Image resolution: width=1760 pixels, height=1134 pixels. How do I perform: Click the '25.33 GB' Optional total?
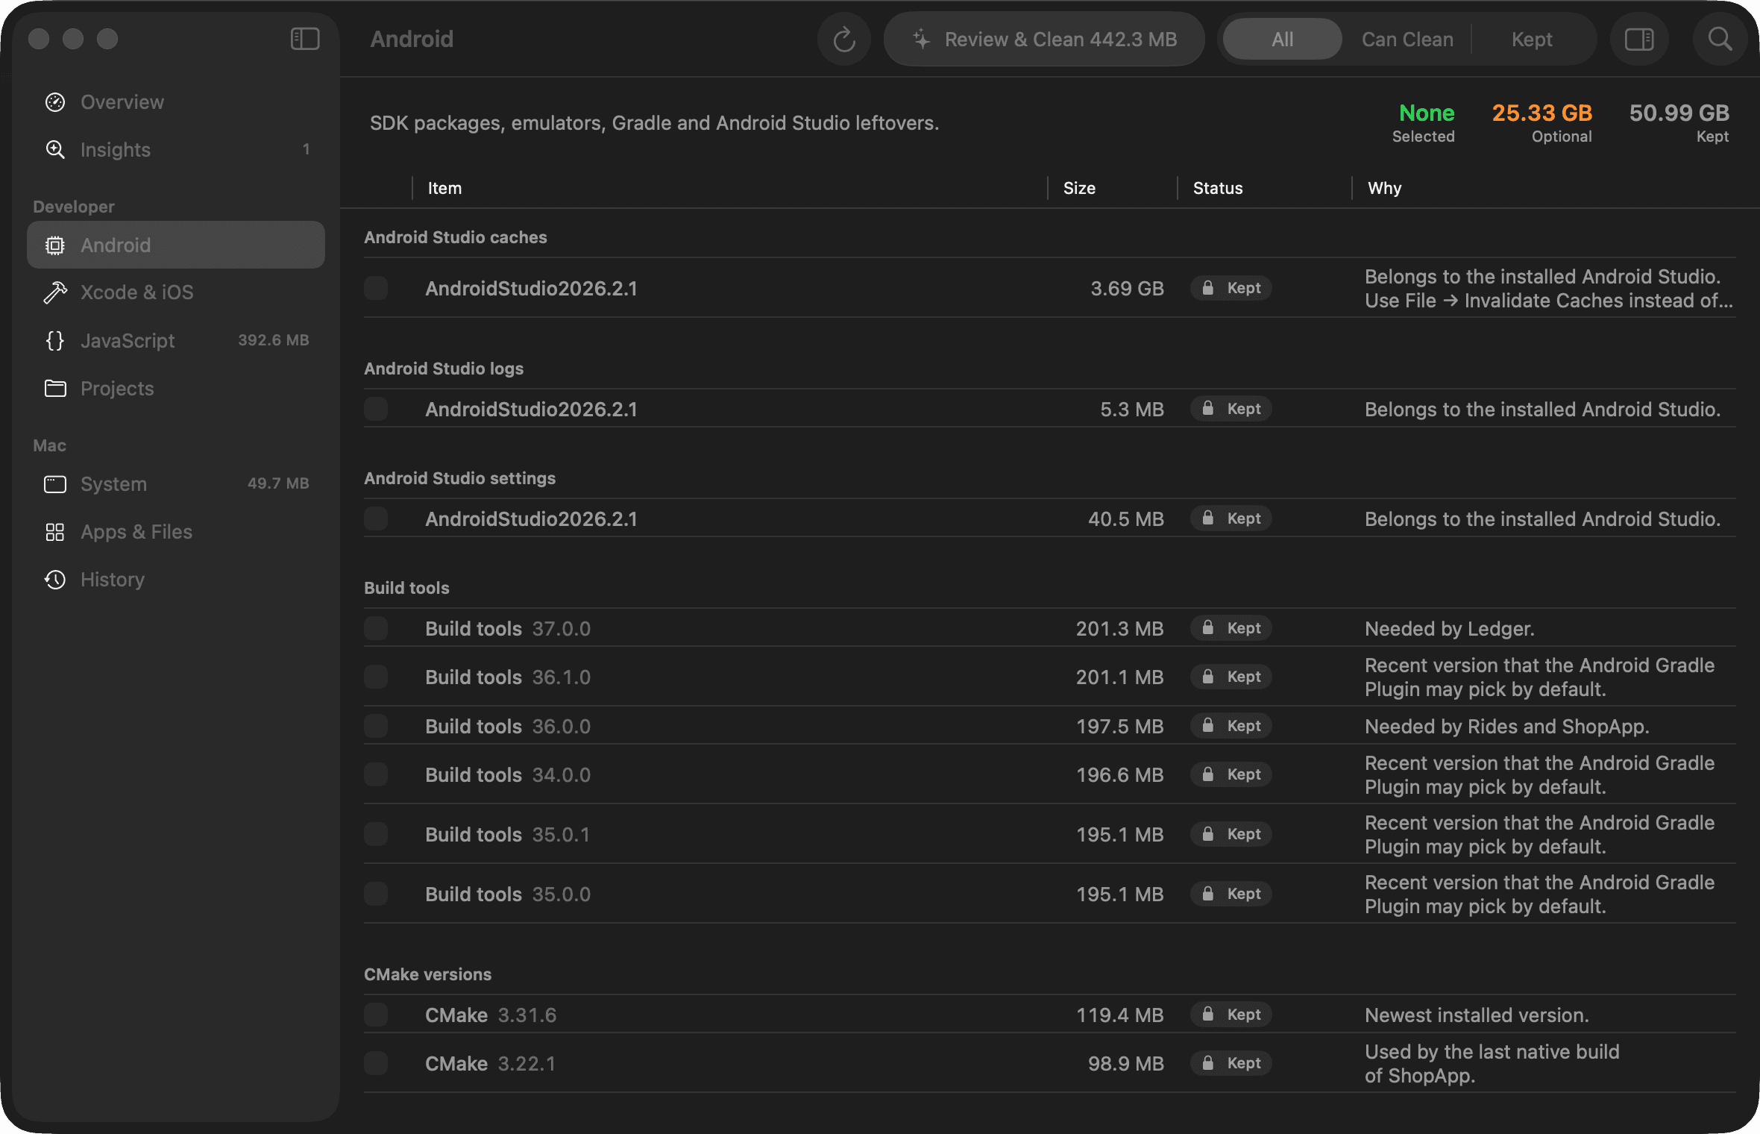pyautogui.click(x=1541, y=113)
